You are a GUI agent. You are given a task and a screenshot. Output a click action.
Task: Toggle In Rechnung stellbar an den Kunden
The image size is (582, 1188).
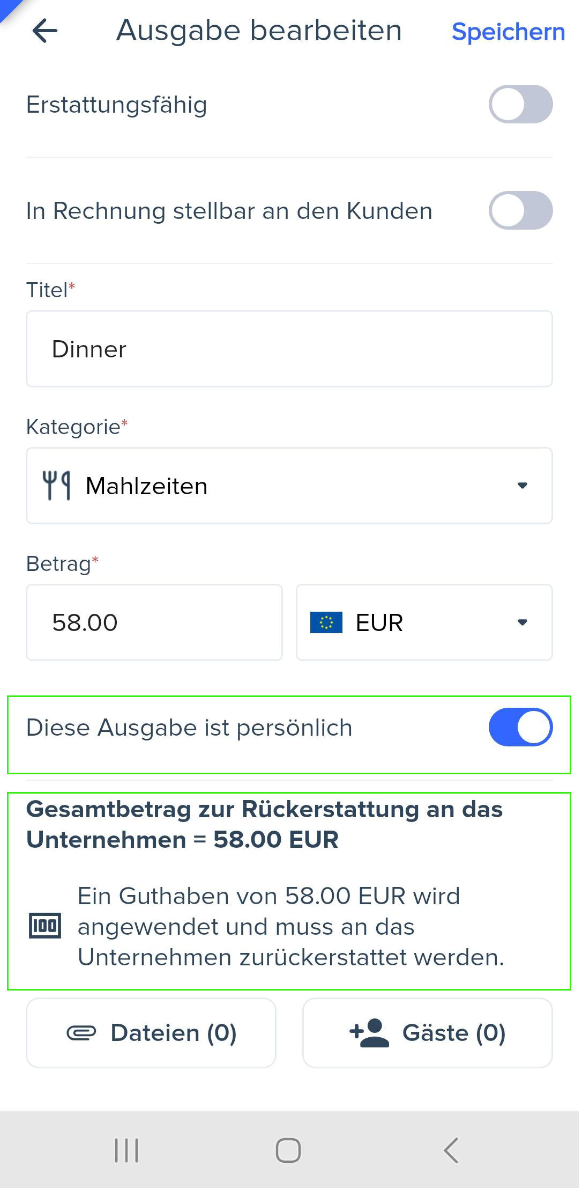coord(520,210)
